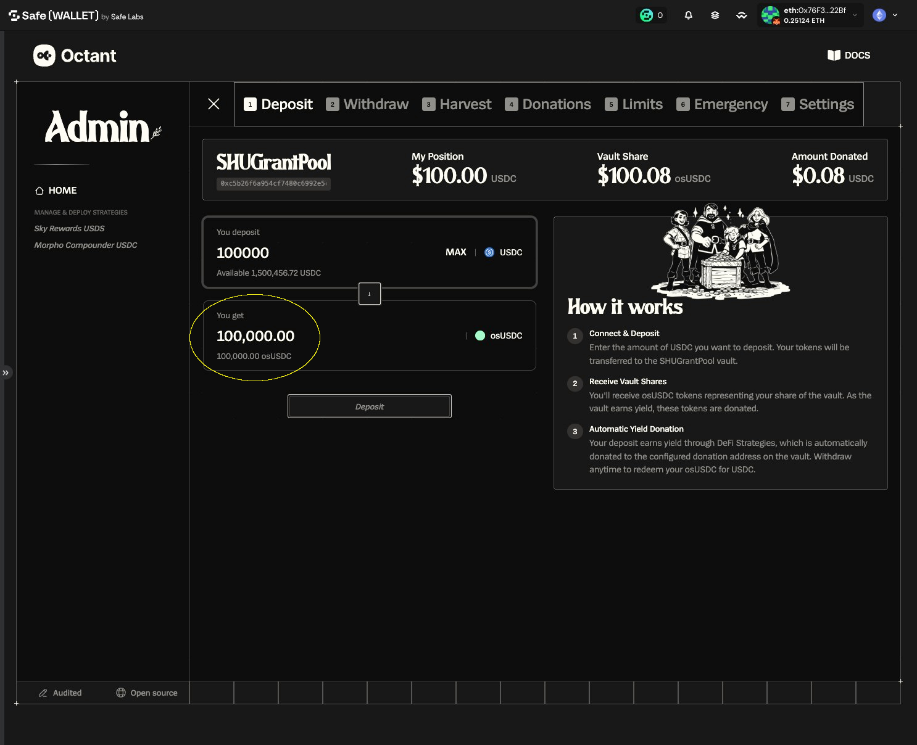917x745 pixels.
Task: Click the Deposit submit button
Action: (370, 406)
